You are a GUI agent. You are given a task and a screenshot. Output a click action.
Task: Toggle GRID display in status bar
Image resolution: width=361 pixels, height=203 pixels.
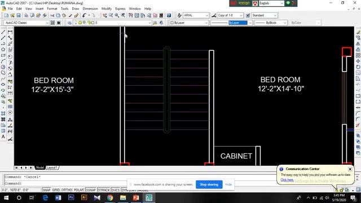[x=56, y=190]
